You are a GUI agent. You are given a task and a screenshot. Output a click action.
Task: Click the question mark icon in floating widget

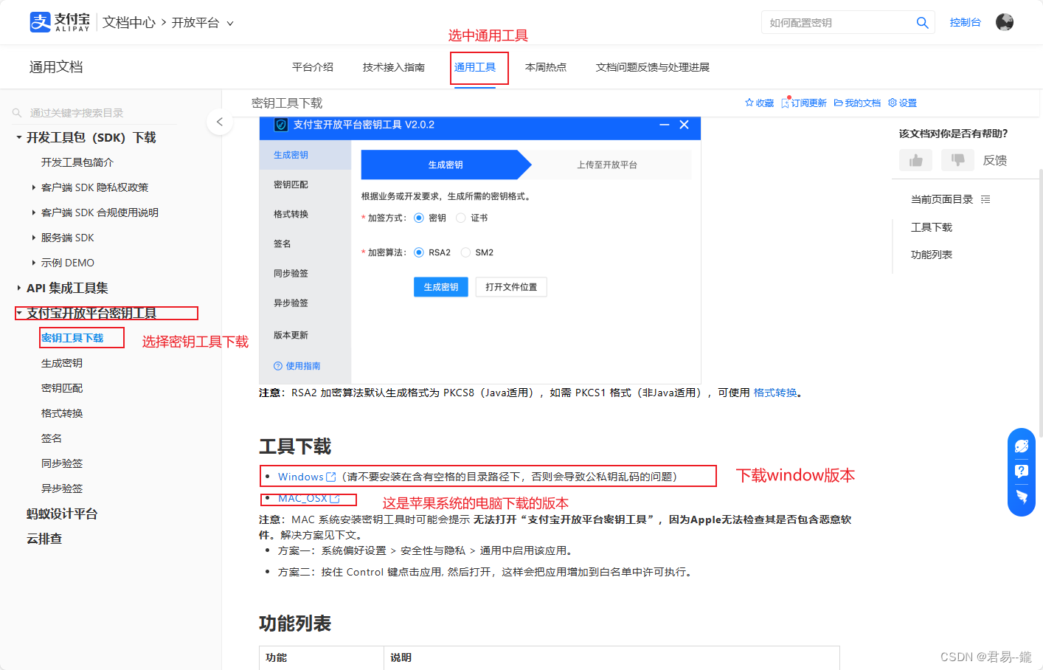point(1022,471)
